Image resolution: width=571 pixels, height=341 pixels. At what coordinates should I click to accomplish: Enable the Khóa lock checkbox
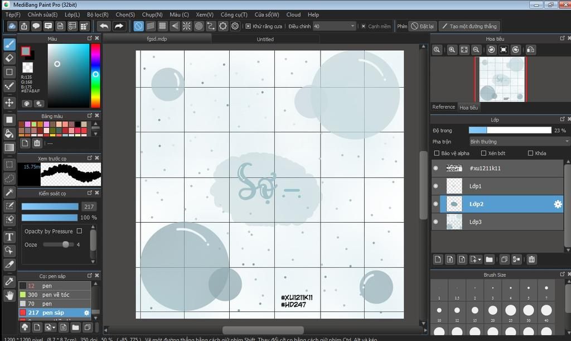(x=531, y=153)
